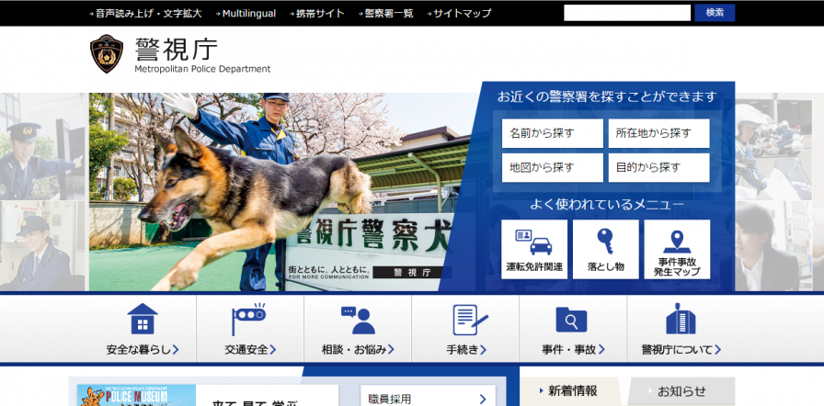Click the map pin icon for 事件事故発生マップ
Image resolution: width=824 pixels, height=406 pixels.
coord(677,242)
